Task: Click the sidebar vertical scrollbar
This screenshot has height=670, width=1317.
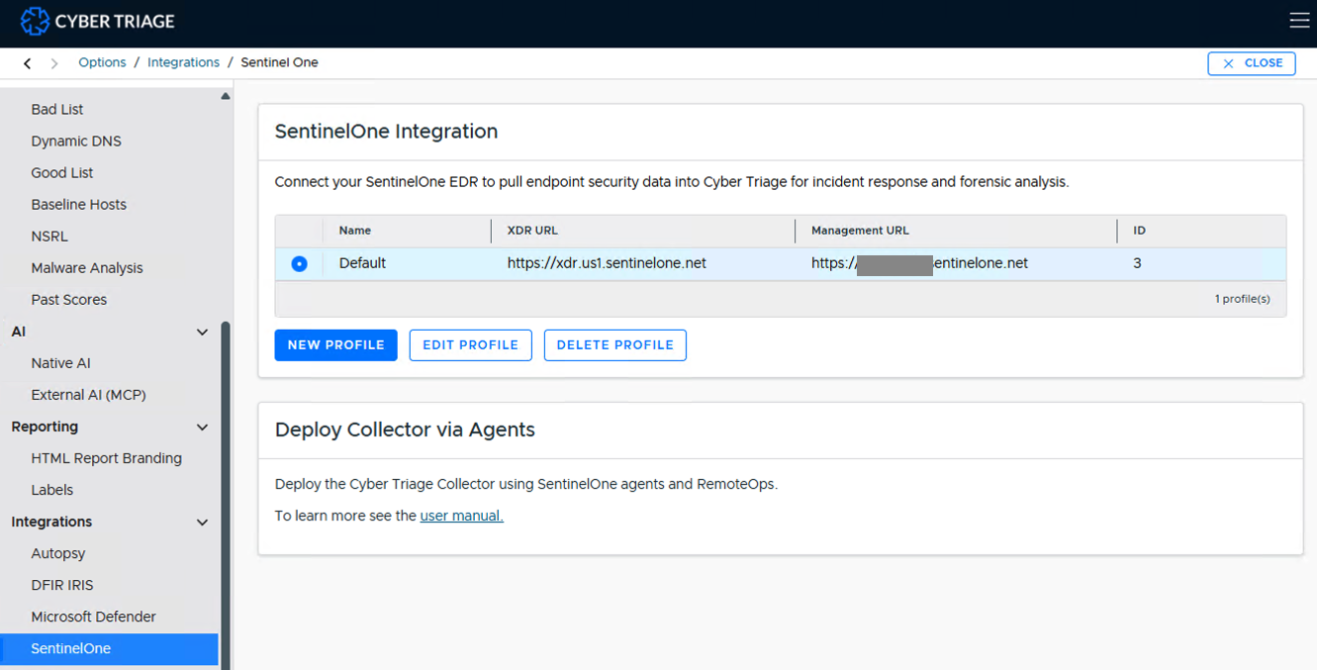Action: [226, 495]
